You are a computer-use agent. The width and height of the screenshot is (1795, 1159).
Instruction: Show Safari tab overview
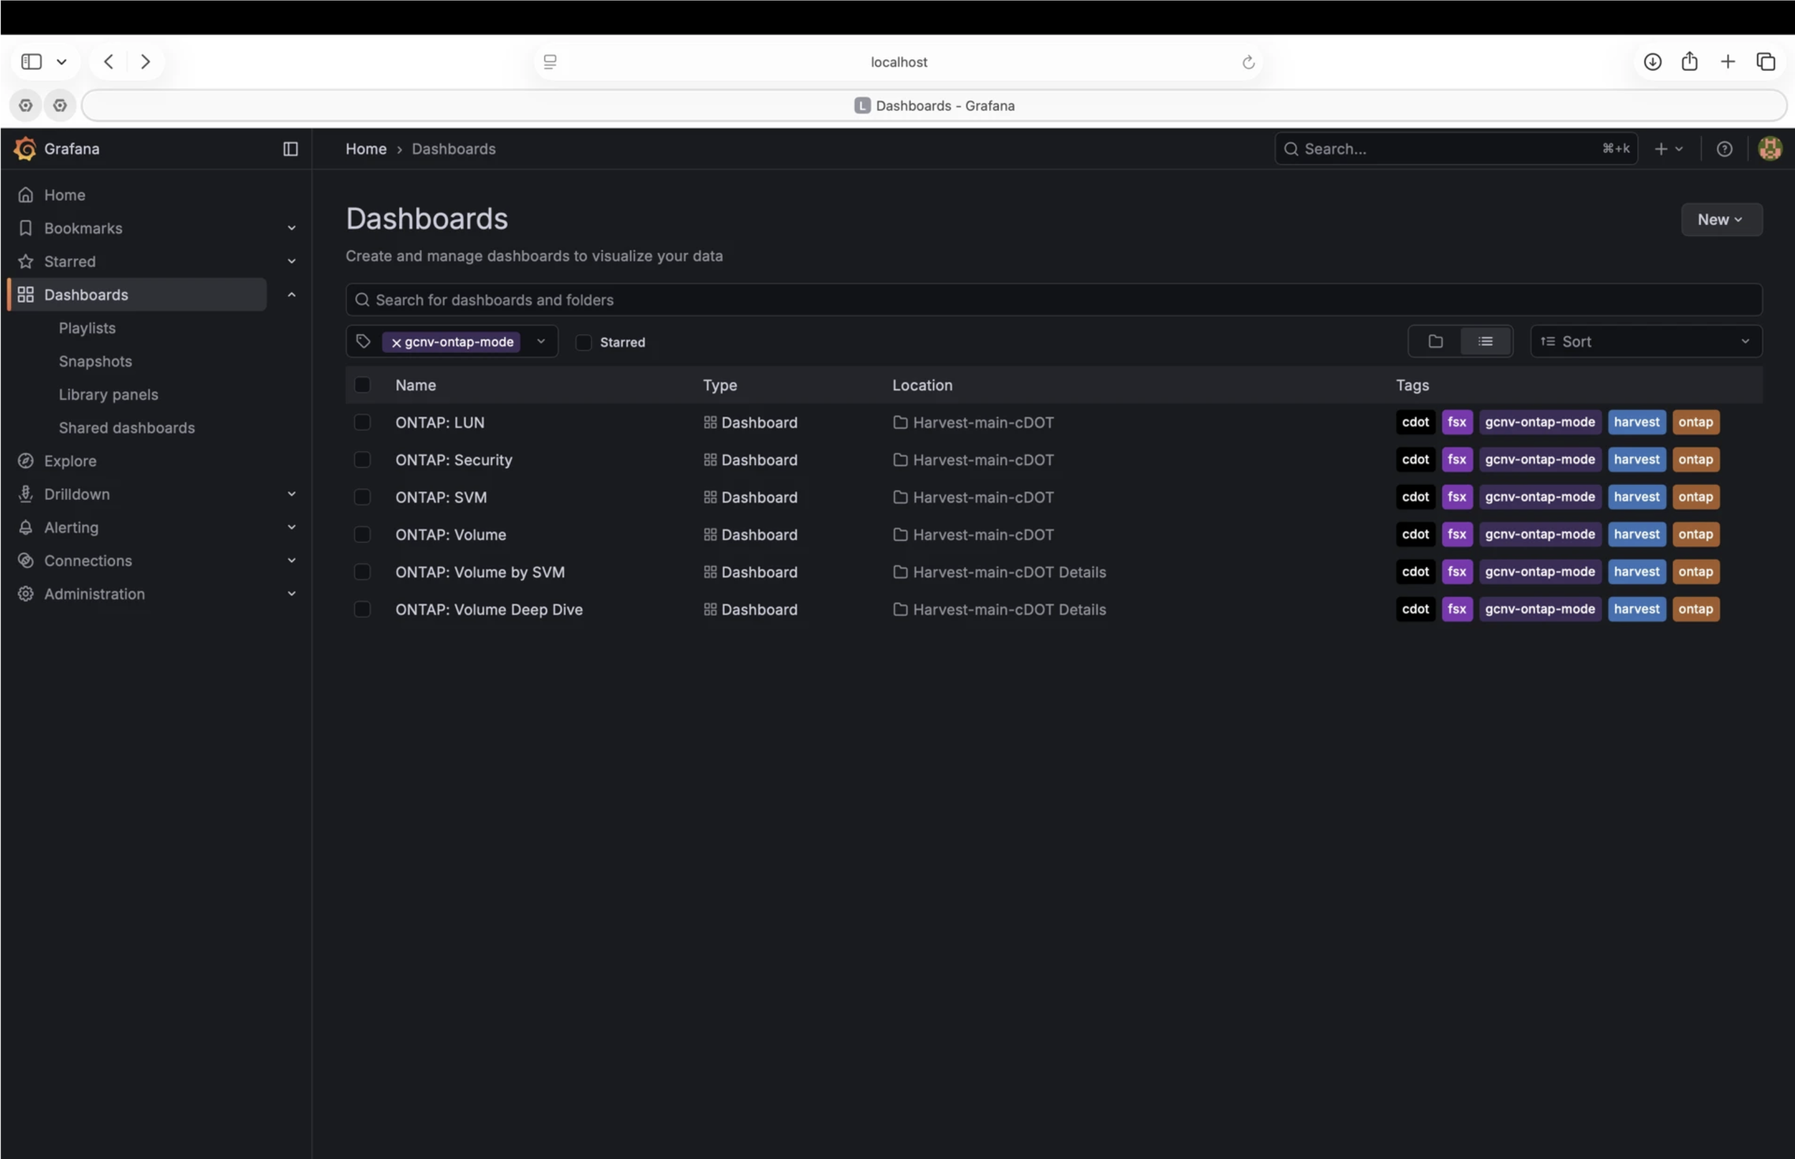point(1766,62)
